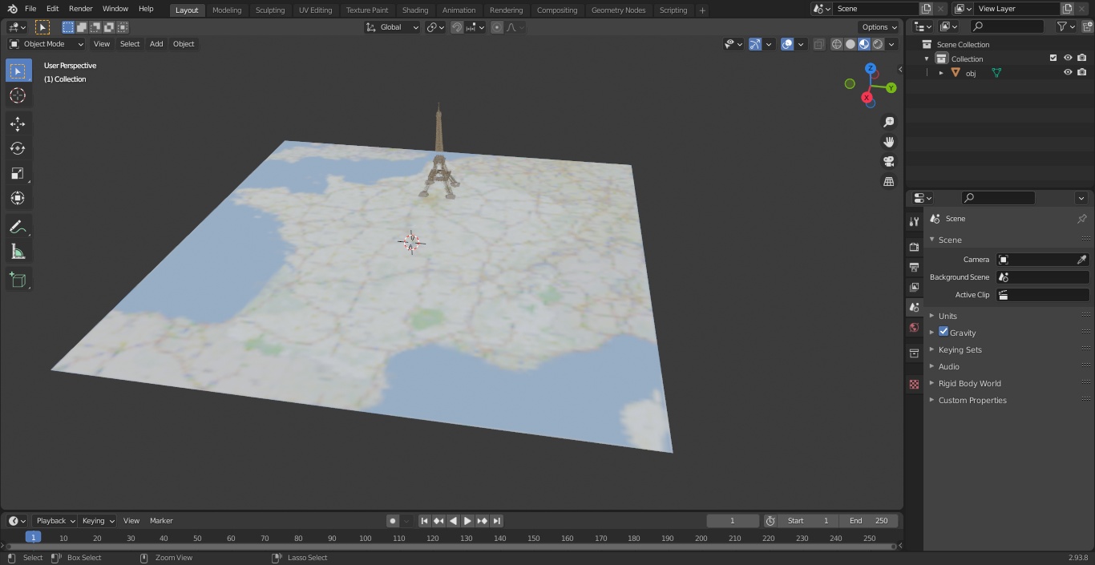Play the animation forward
Viewport: 1095px width, 565px height.
tap(468, 521)
